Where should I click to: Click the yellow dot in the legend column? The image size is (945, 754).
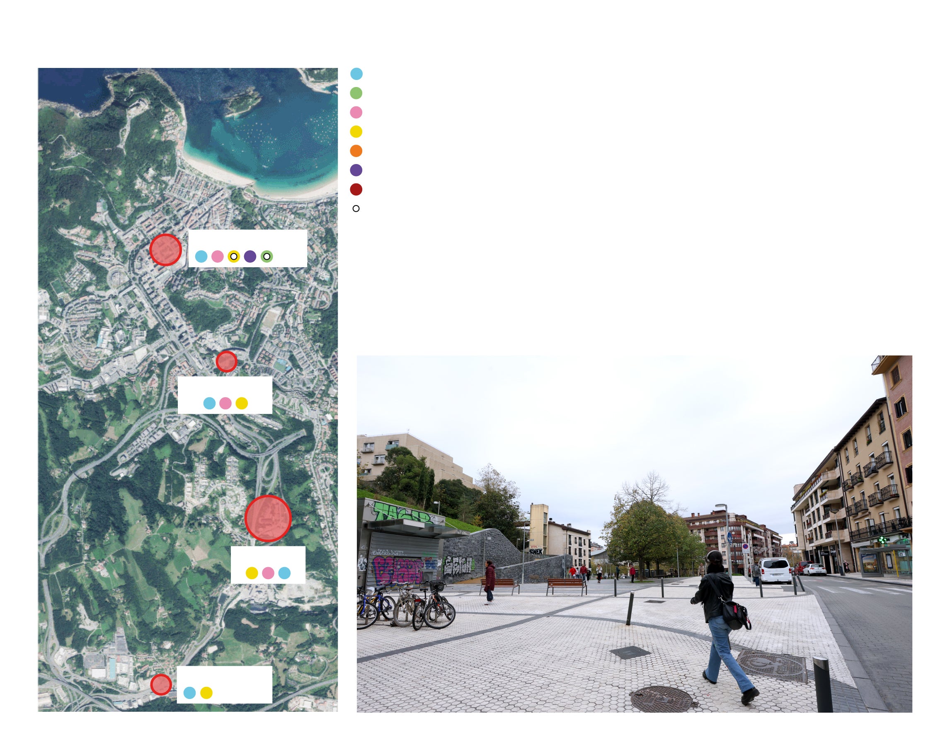pos(356,131)
